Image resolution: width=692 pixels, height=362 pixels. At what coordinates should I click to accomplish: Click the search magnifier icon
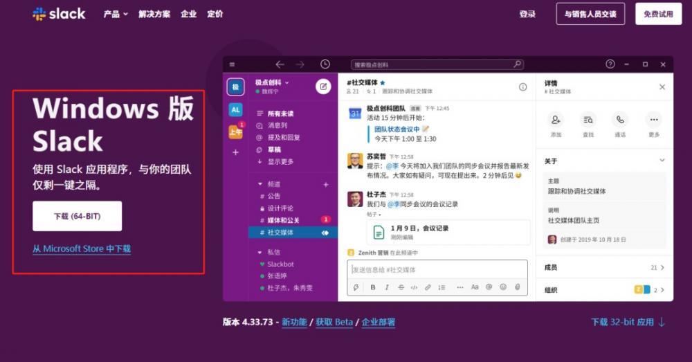(517, 64)
